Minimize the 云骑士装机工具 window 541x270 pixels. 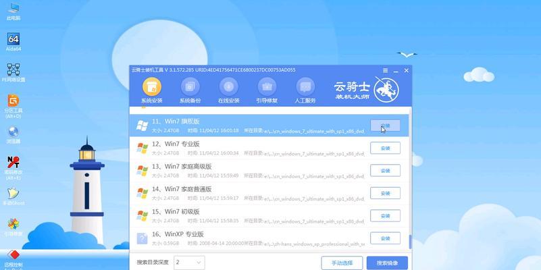point(396,70)
